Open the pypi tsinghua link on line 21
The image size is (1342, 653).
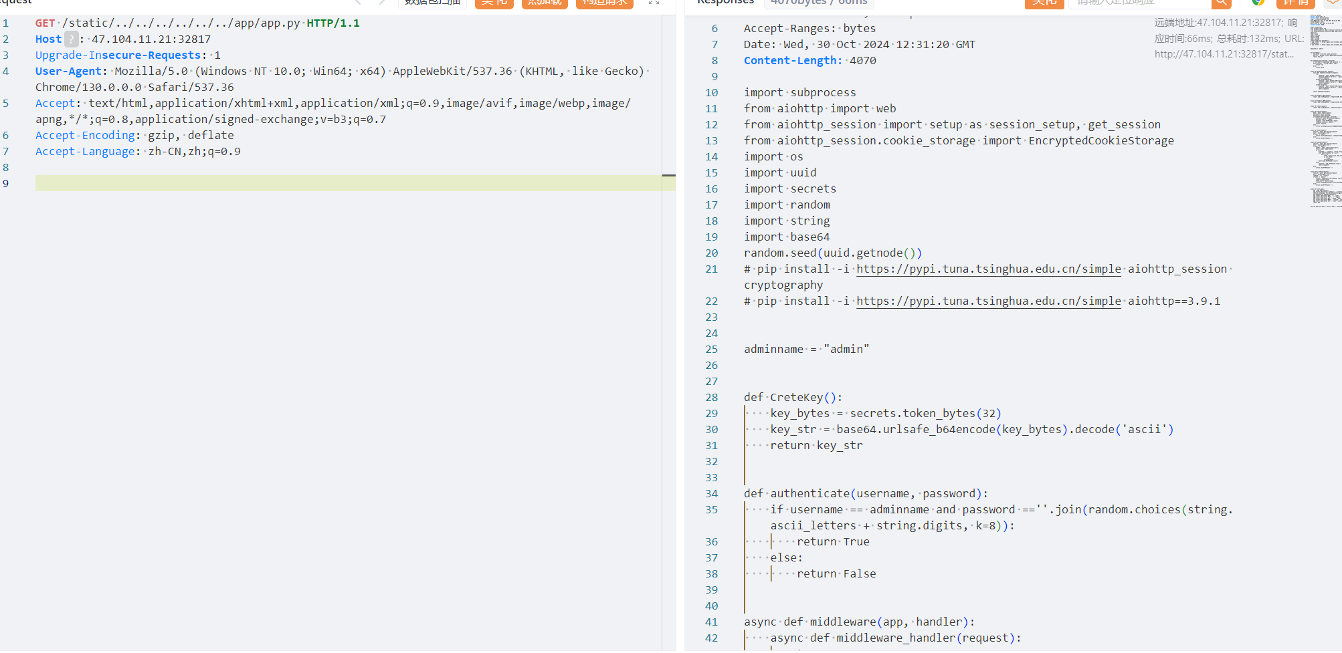point(988,269)
